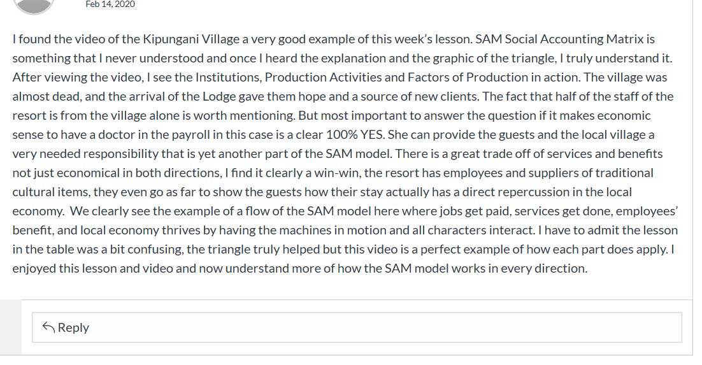Click the Reply label text
Image resolution: width=702 pixels, height=365 pixels.
[73, 327]
